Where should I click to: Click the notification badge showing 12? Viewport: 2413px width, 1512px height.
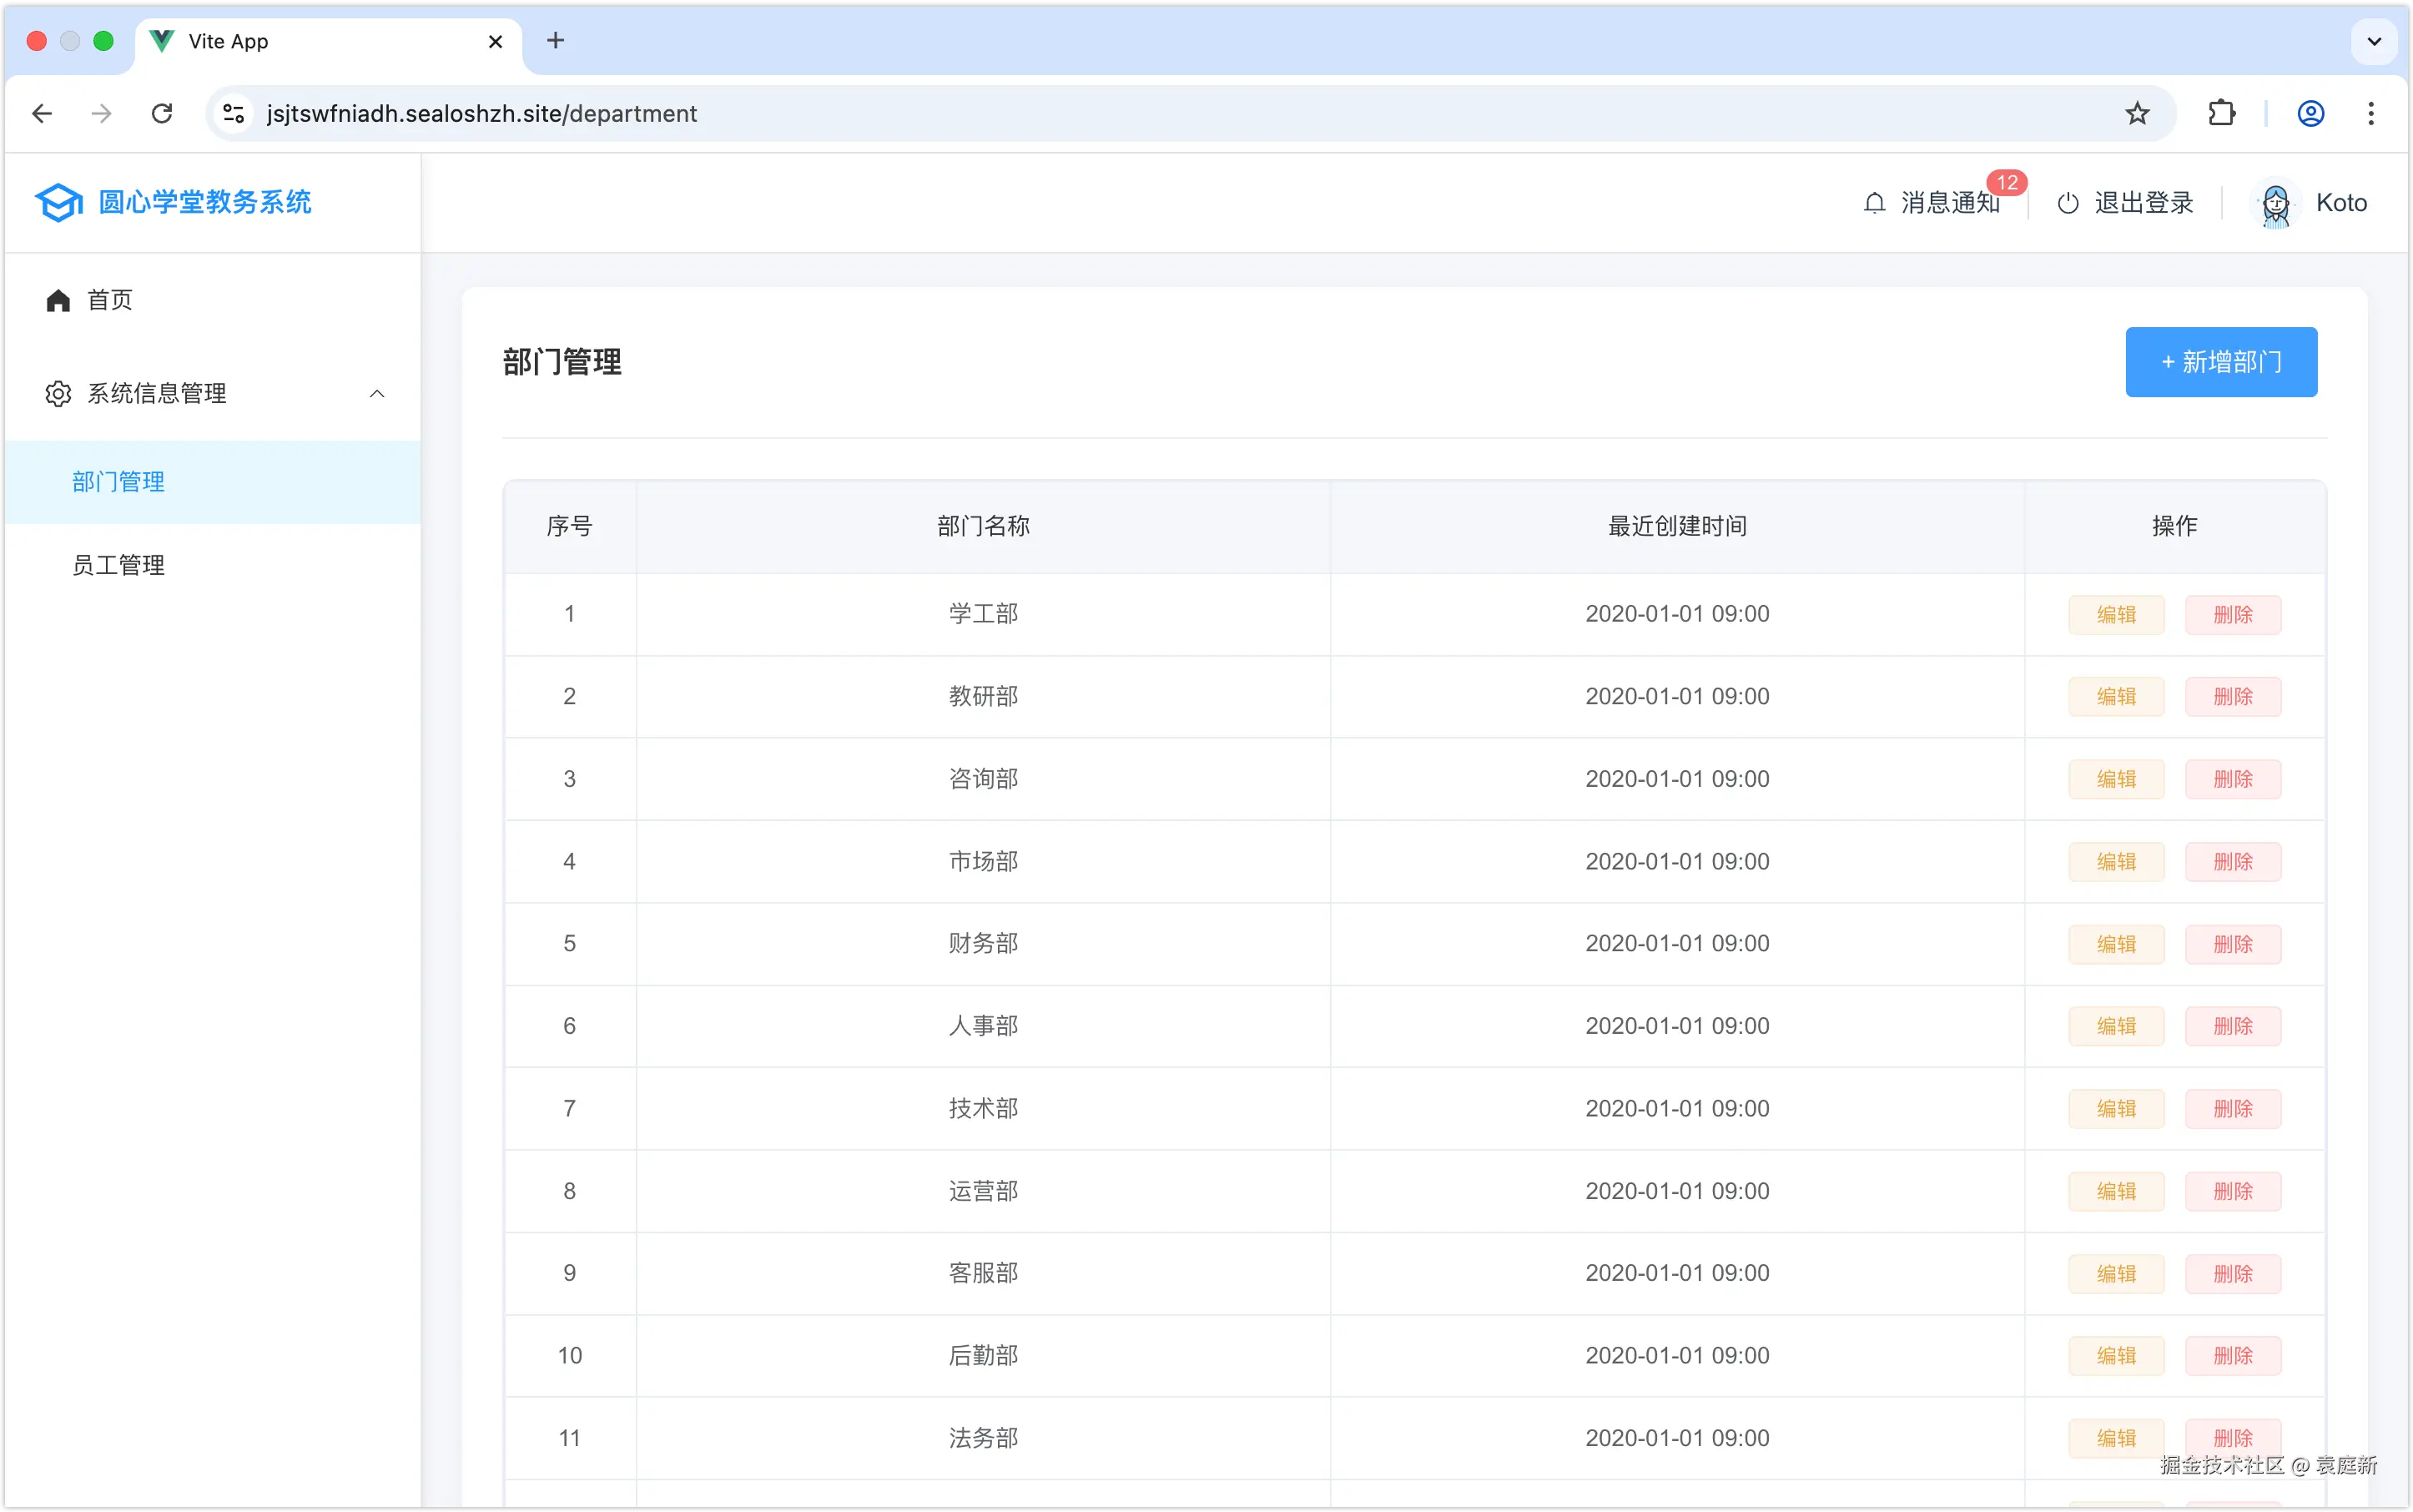[x=2008, y=183]
